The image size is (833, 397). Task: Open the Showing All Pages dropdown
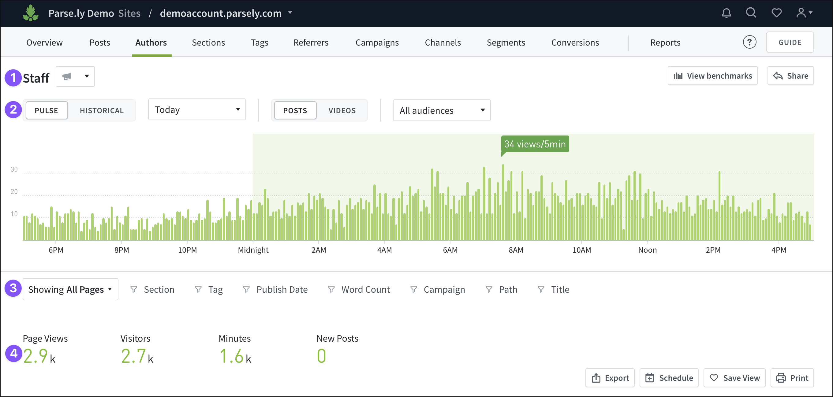coord(70,289)
